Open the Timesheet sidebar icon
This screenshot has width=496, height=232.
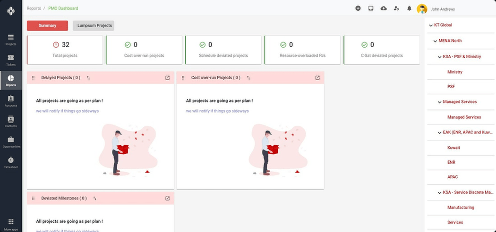pyautogui.click(x=10, y=162)
